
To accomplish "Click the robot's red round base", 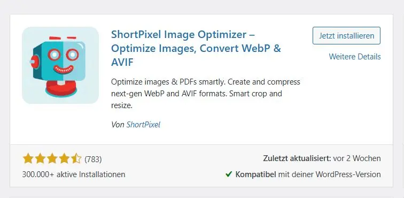I will (61, 88).
